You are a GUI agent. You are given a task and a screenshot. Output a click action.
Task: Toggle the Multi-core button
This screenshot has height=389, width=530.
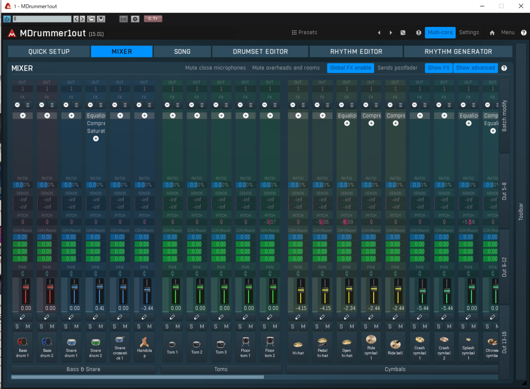440,33
